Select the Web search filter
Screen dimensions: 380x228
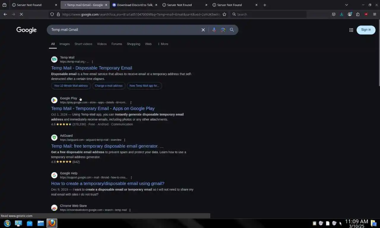[x=148, y=44]
